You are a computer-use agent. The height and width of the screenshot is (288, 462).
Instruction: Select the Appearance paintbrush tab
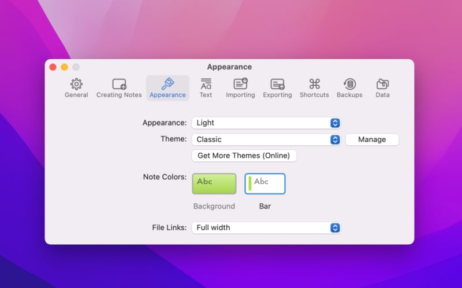[167, 88]
